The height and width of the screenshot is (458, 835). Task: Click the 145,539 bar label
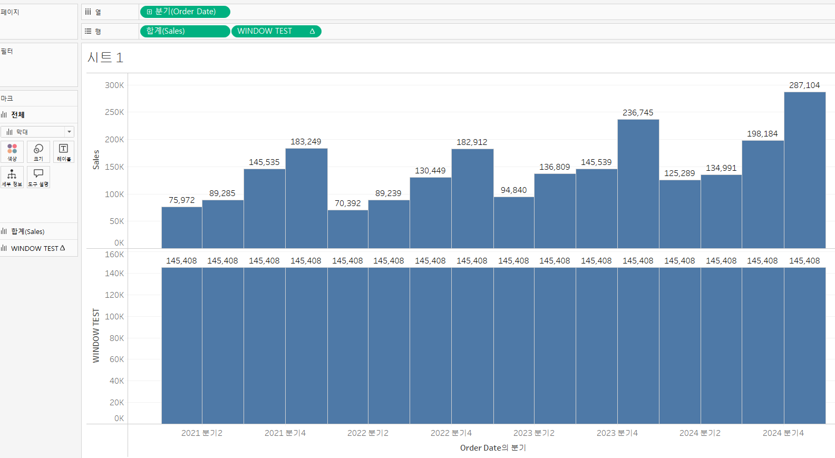596,162
